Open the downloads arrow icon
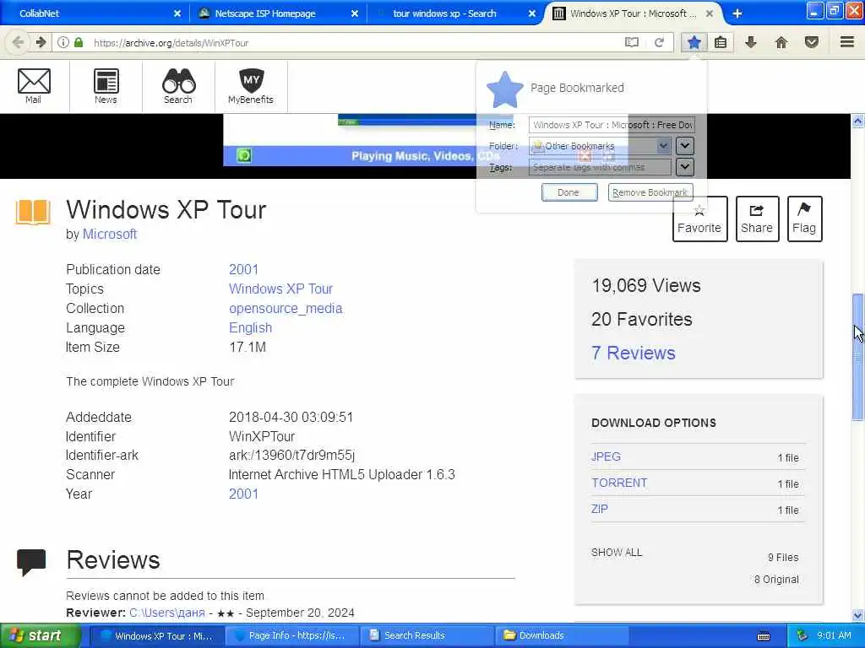This screenshot has width=865, height=648. pos(751,42)
